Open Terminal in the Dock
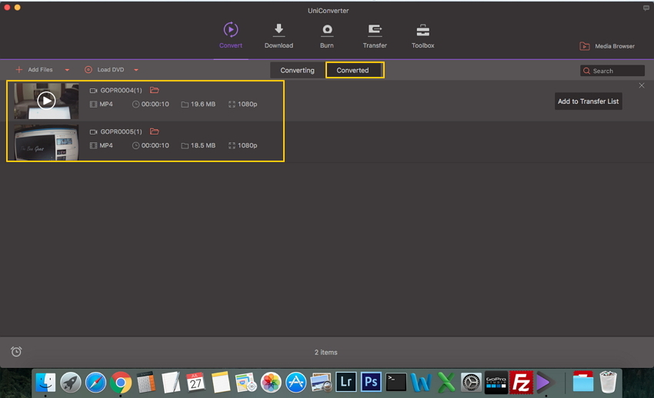 (395, 382)
